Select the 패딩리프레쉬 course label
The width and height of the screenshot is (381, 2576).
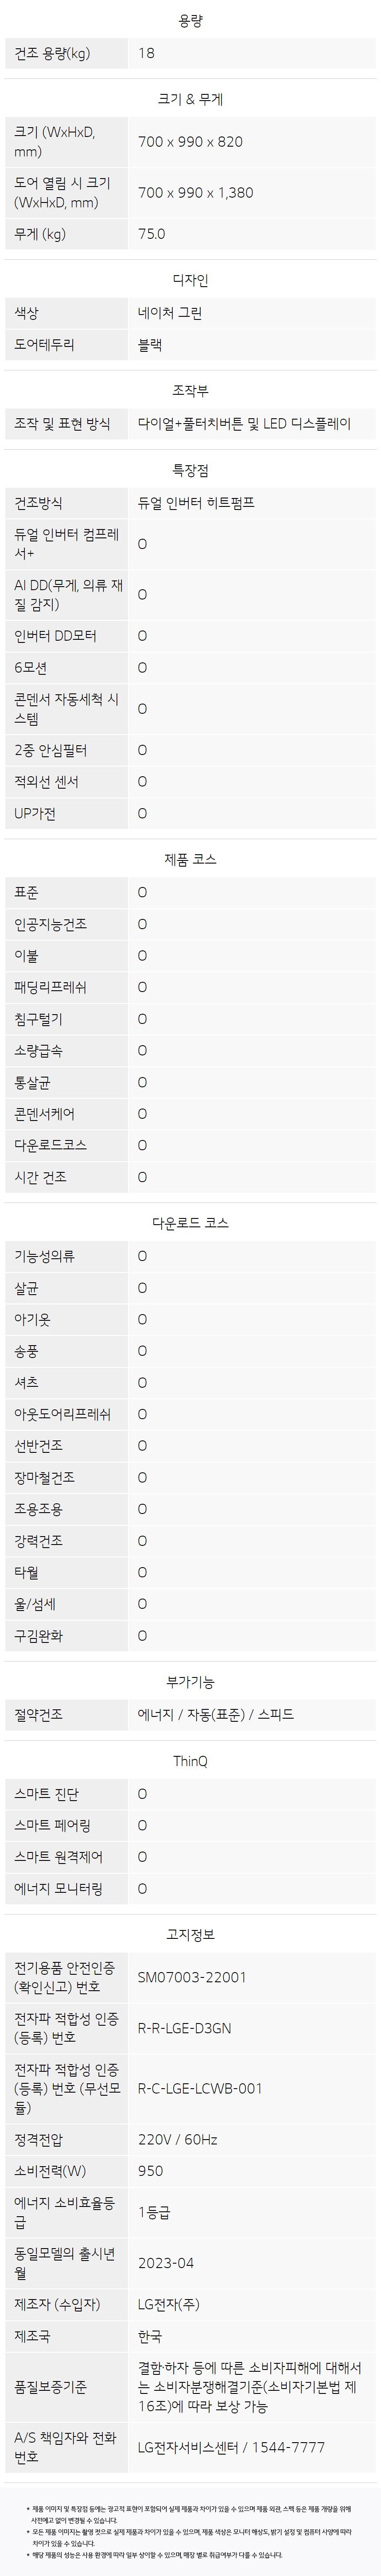click(50, 987)
